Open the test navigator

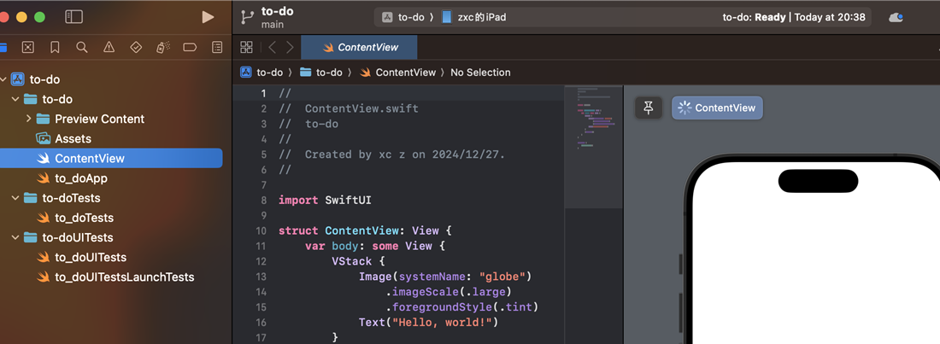(136, 47)
